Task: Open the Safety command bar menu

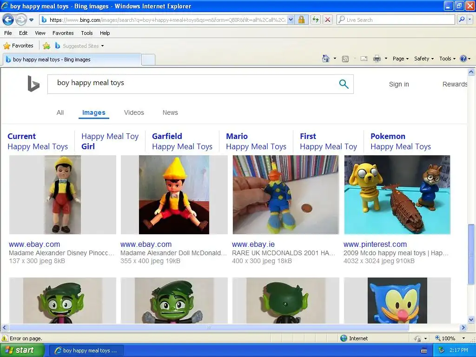Action: click(x=424, y=59)
